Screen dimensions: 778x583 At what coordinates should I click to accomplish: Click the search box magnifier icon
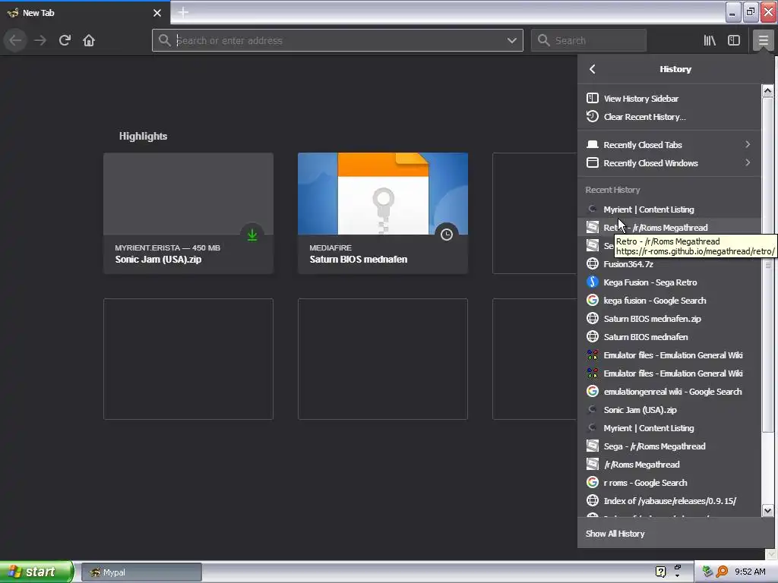point(544,40)
